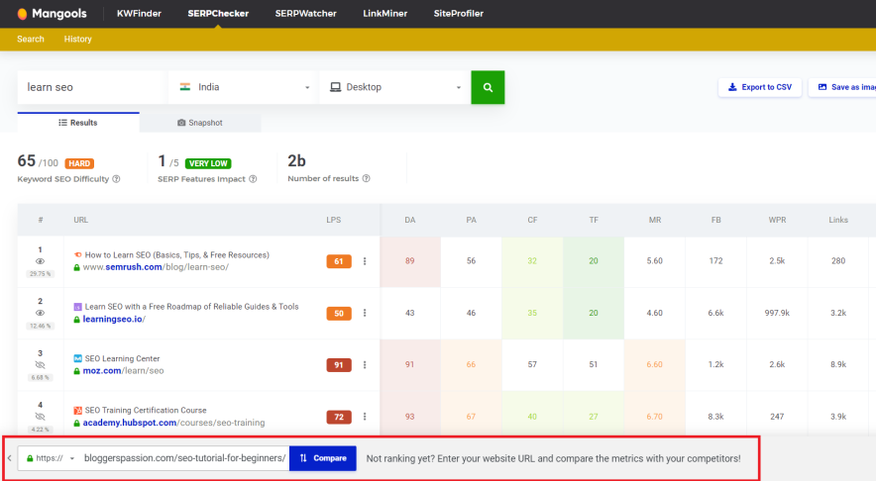This screenshot has width=876, height=481.
Task: Open the academy.hubspot.com seo-training link
Action: click(173, 423)
